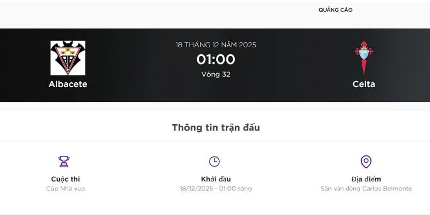The width and height of the screenshot is (430, 215).
Task: Click the Thông tin trận đấu heading
Action: tap(216, 127)
